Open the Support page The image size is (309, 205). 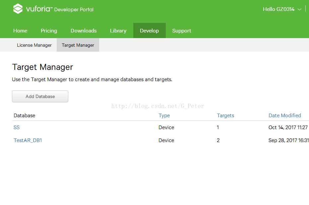tap(182, 31)
